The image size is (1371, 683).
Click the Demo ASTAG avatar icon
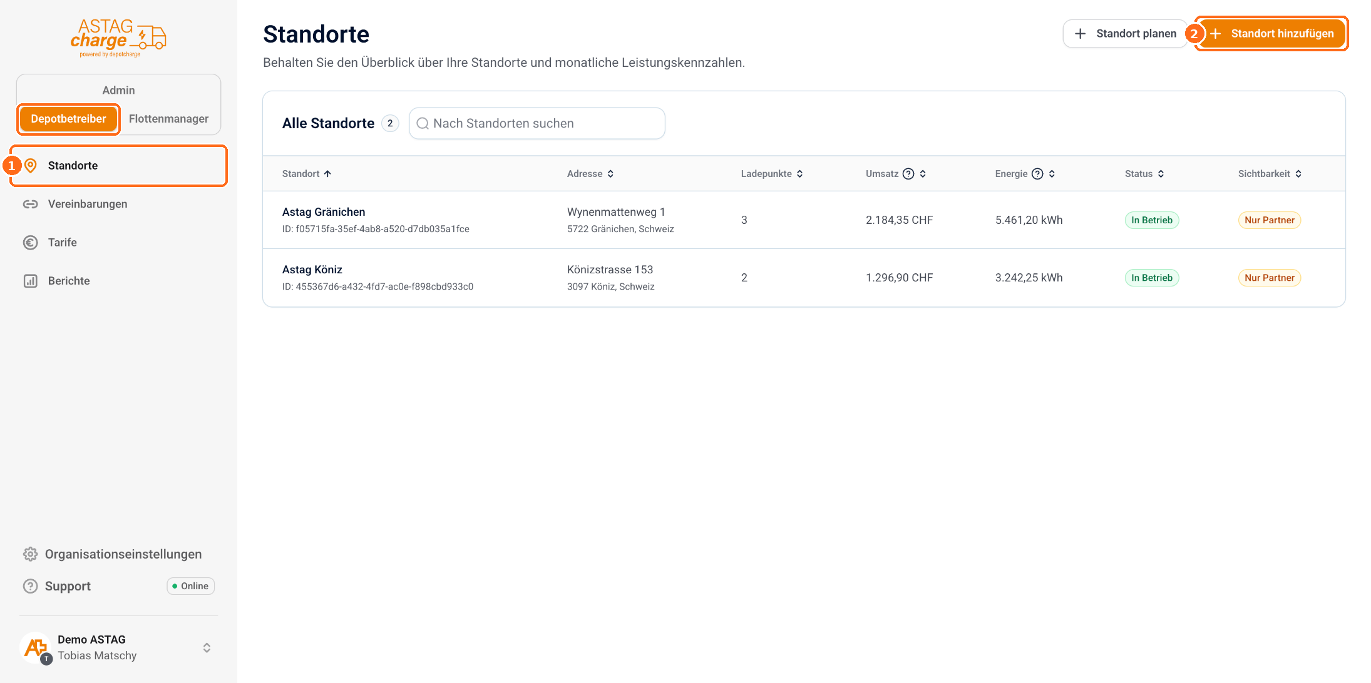coord(36,647)
